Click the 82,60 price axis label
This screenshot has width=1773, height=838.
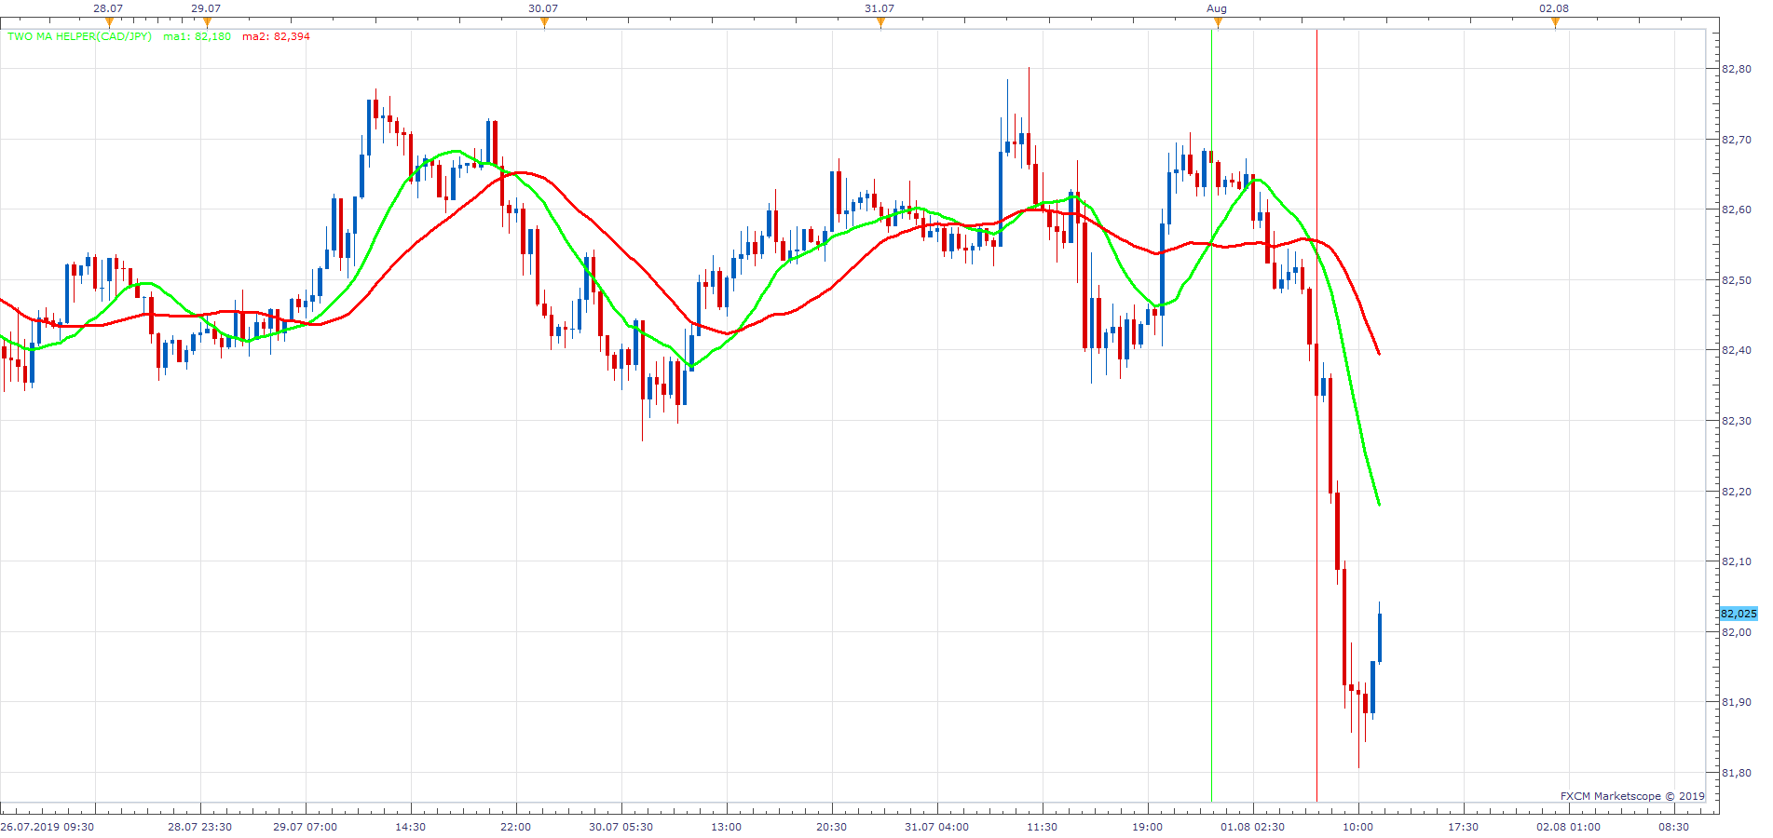[x=1737, y=209]
